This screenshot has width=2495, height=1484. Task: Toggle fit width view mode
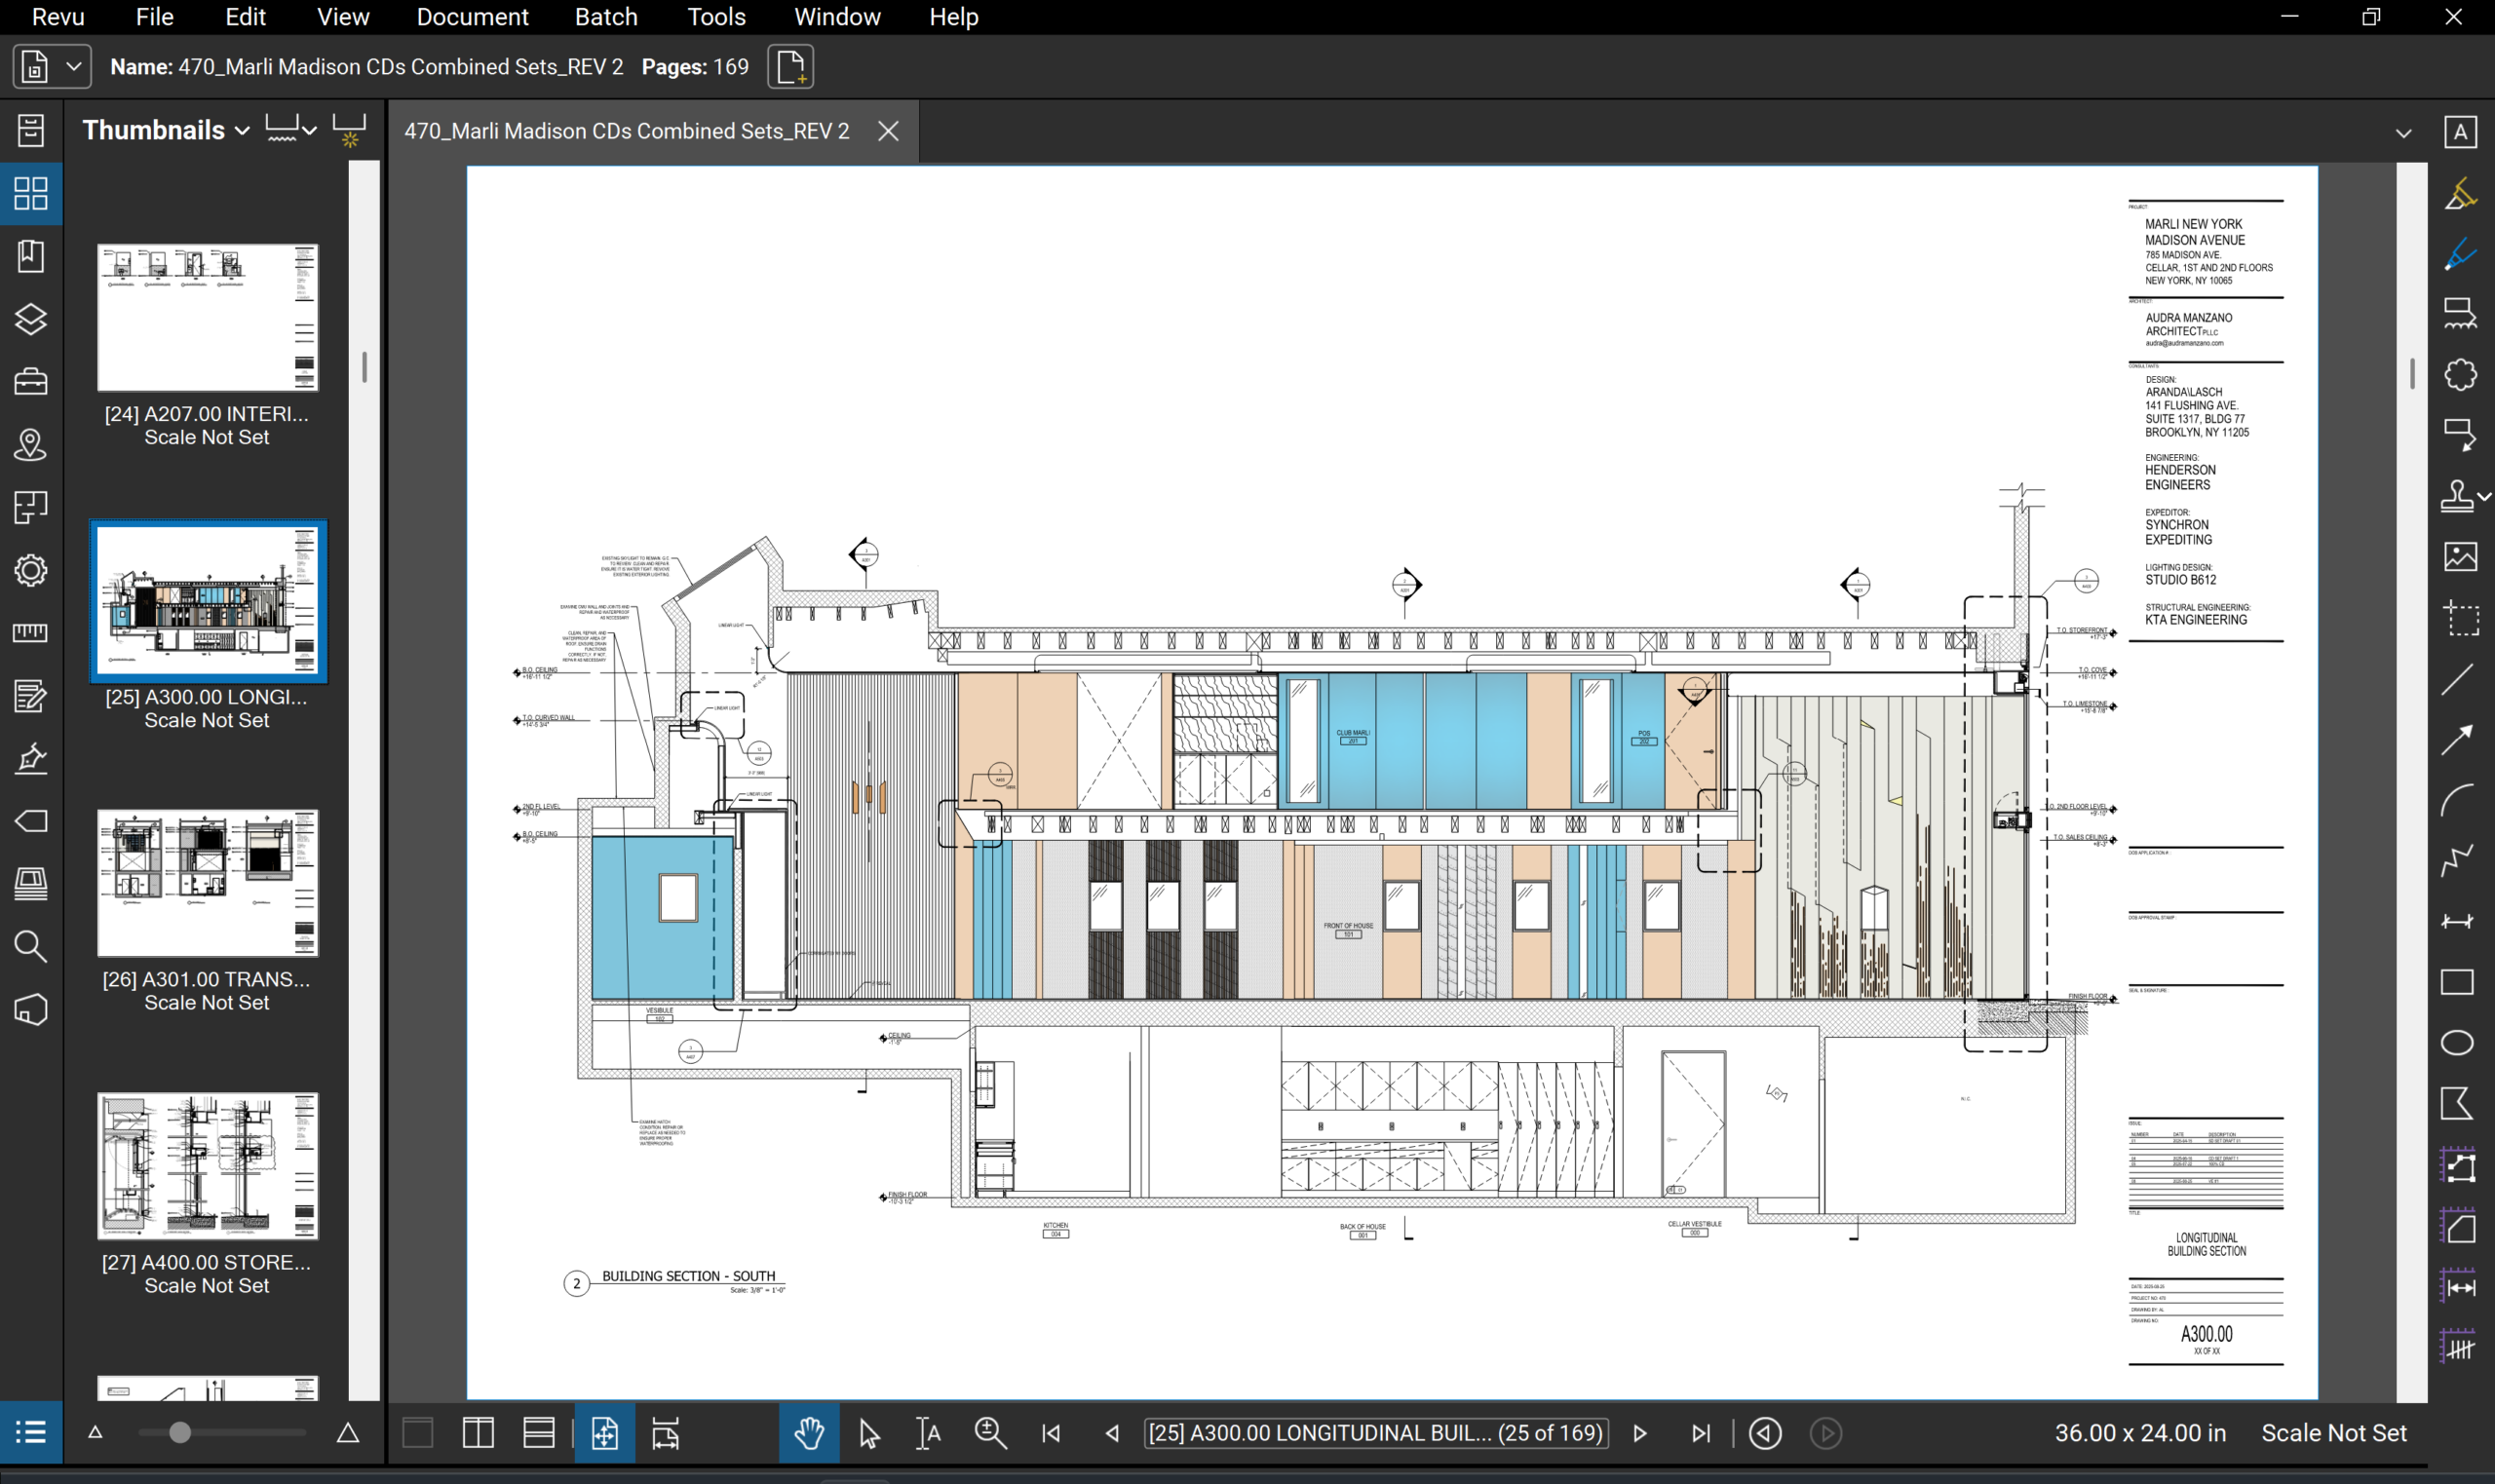666,1433
